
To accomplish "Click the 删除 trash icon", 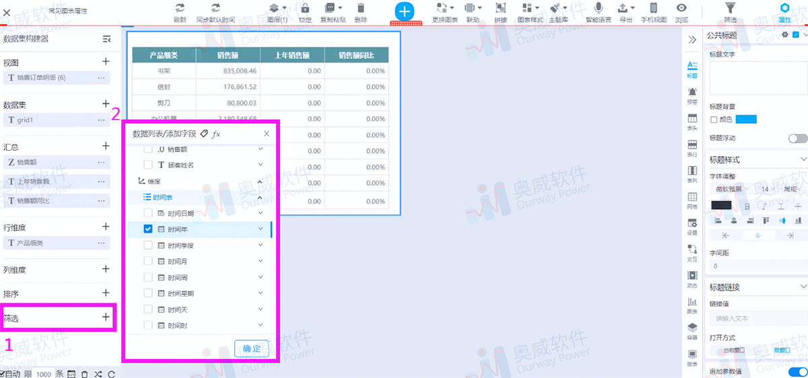I will 361,8.
